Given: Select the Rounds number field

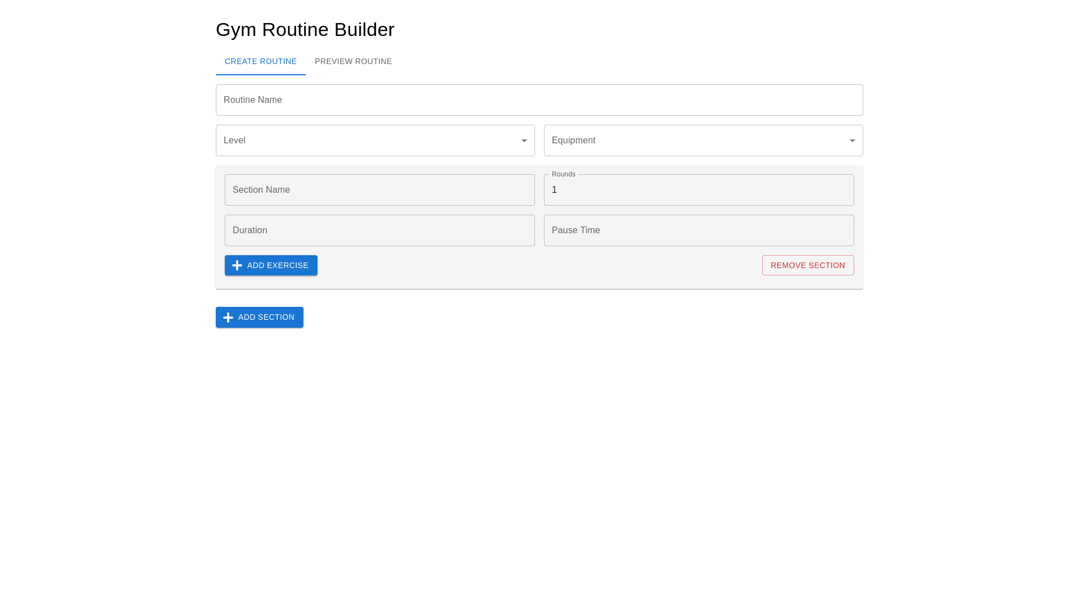Looking at the screenshot, I should (x=699, y=190).
